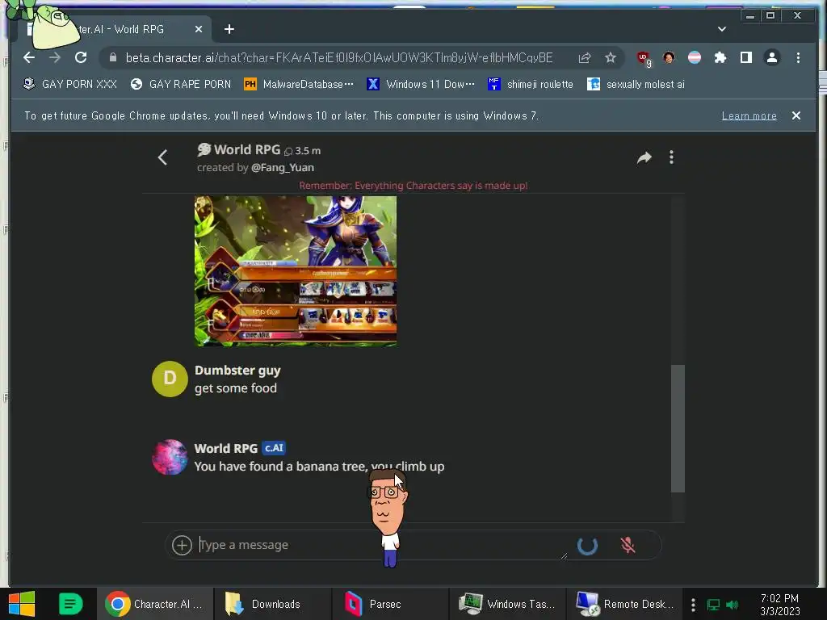Open the uBlock Origin extension icon

point(644,58)
